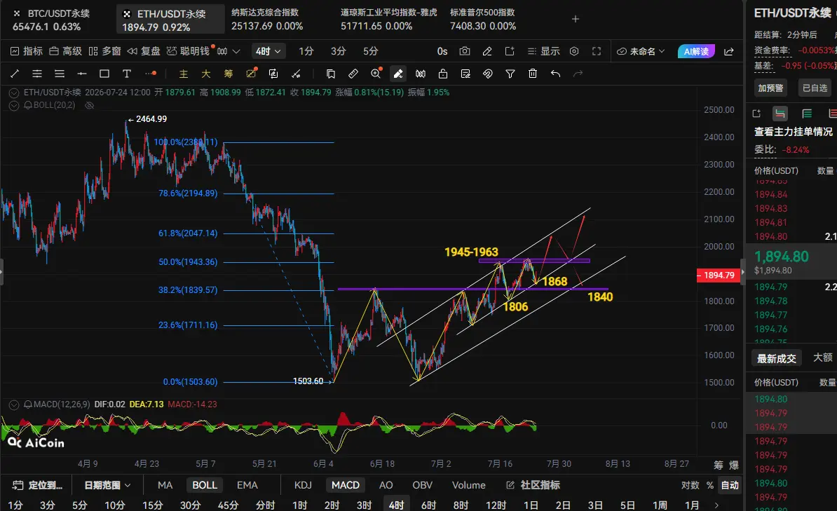Select the KDJ indicator tab
This screenshot has height=511, width=837.
click(x=304, y=485)
